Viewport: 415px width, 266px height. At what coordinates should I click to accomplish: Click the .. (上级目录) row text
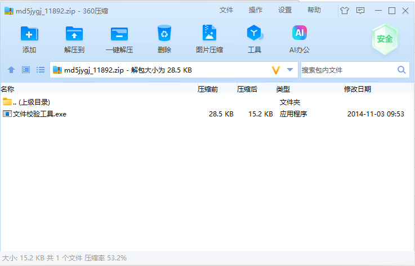tap(32, 102)
